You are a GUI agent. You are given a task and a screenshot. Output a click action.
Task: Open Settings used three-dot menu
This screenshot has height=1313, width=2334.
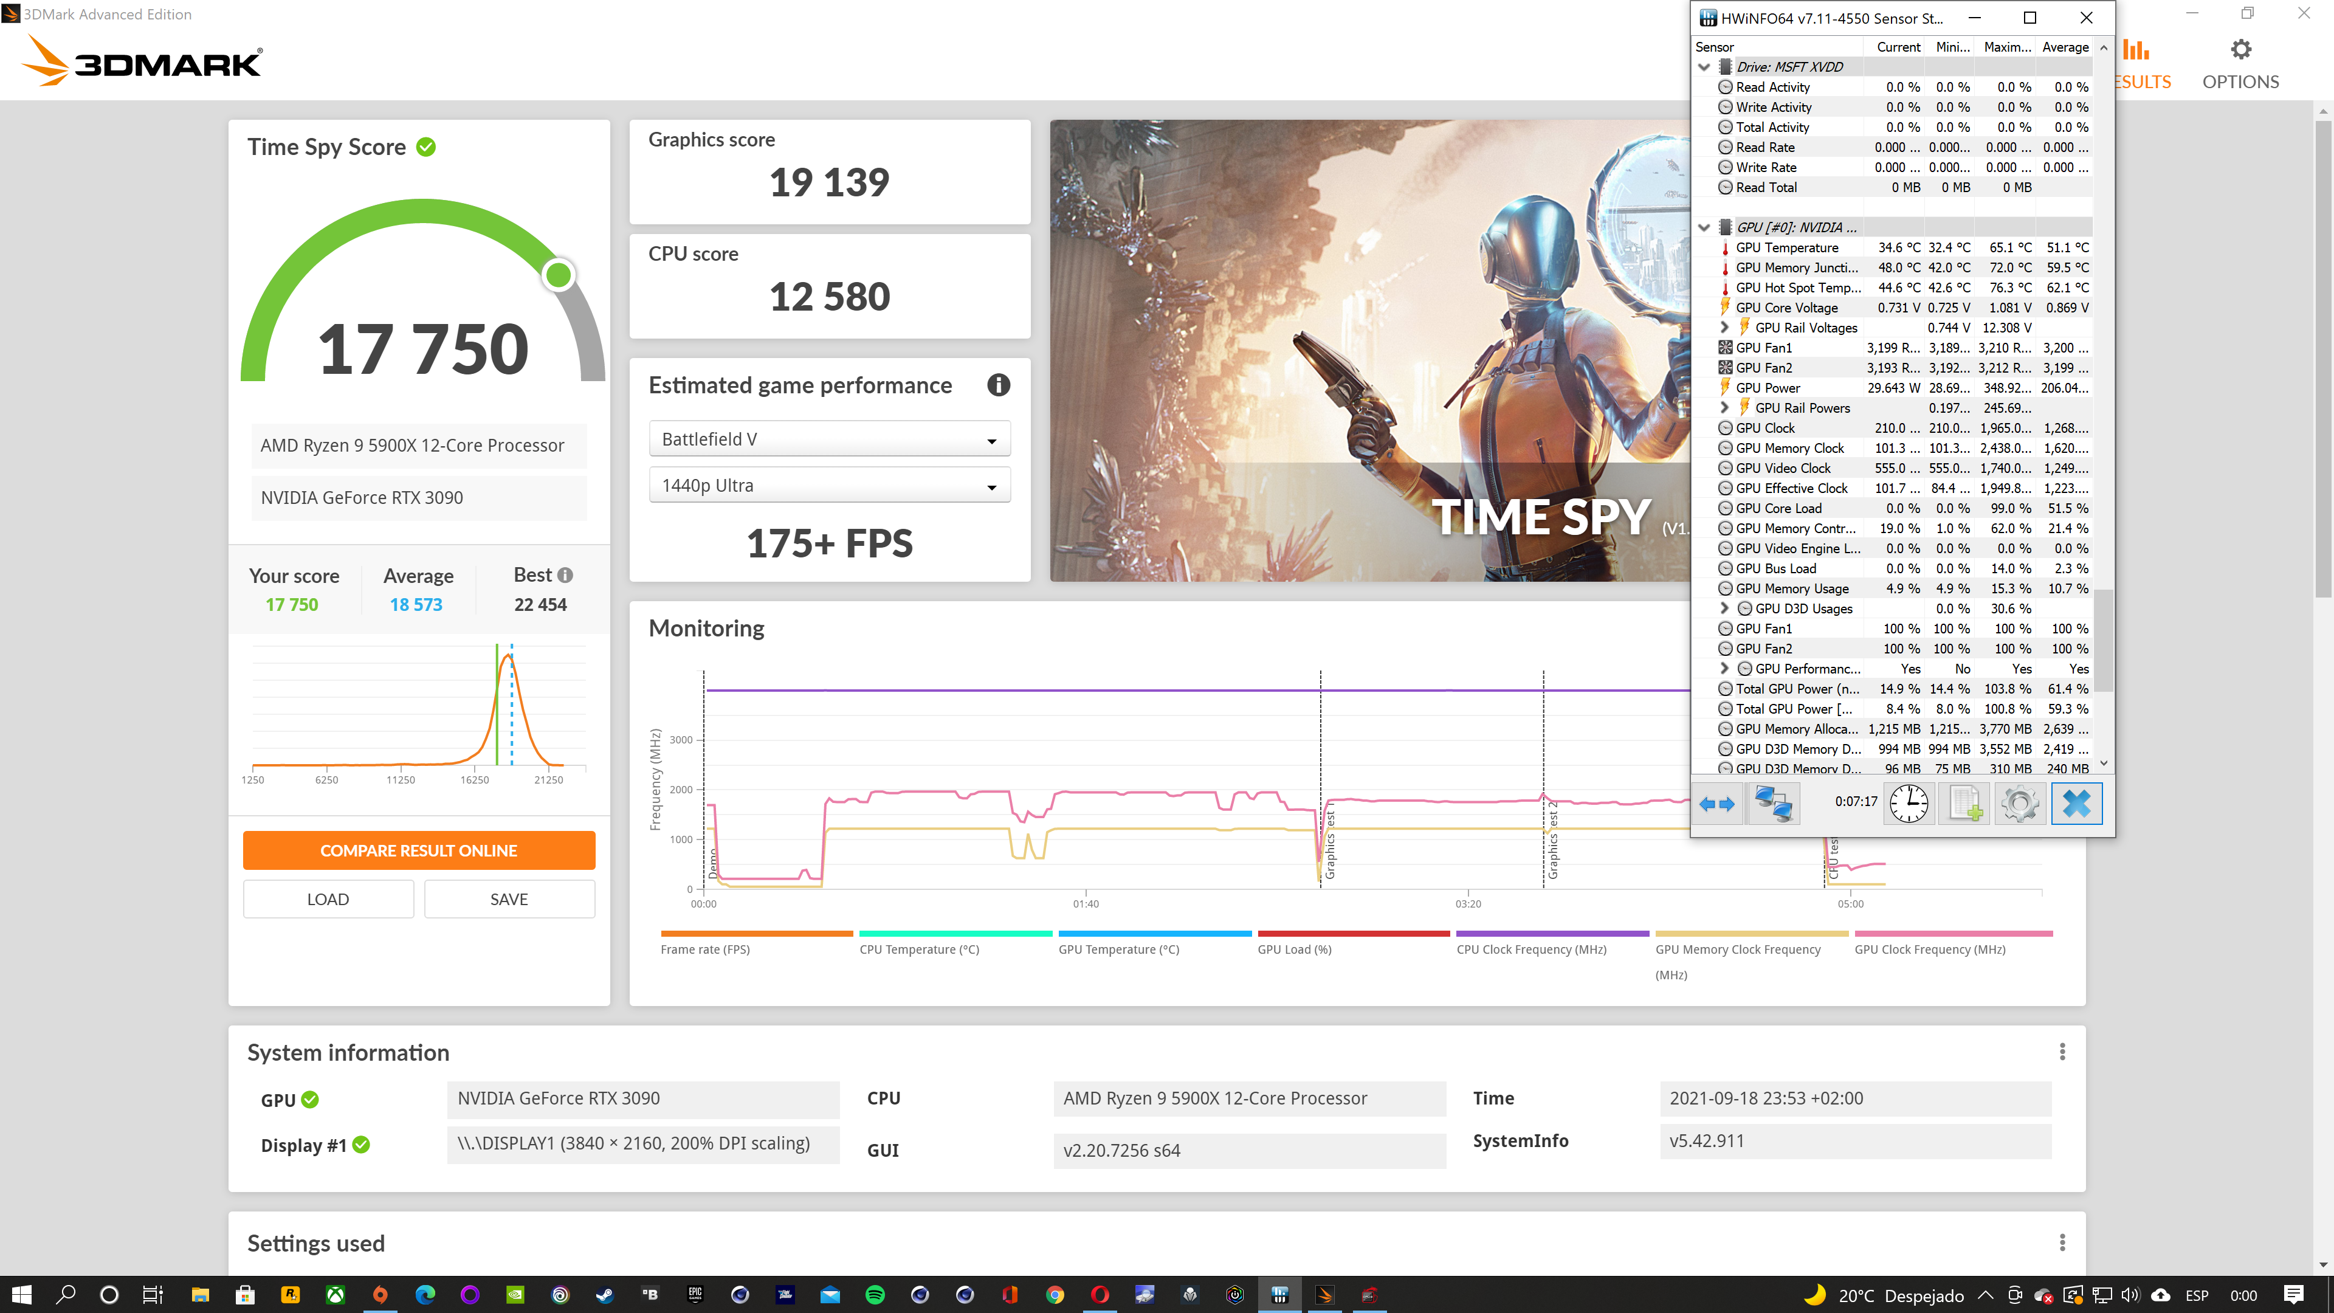tap(2062, 1241)
